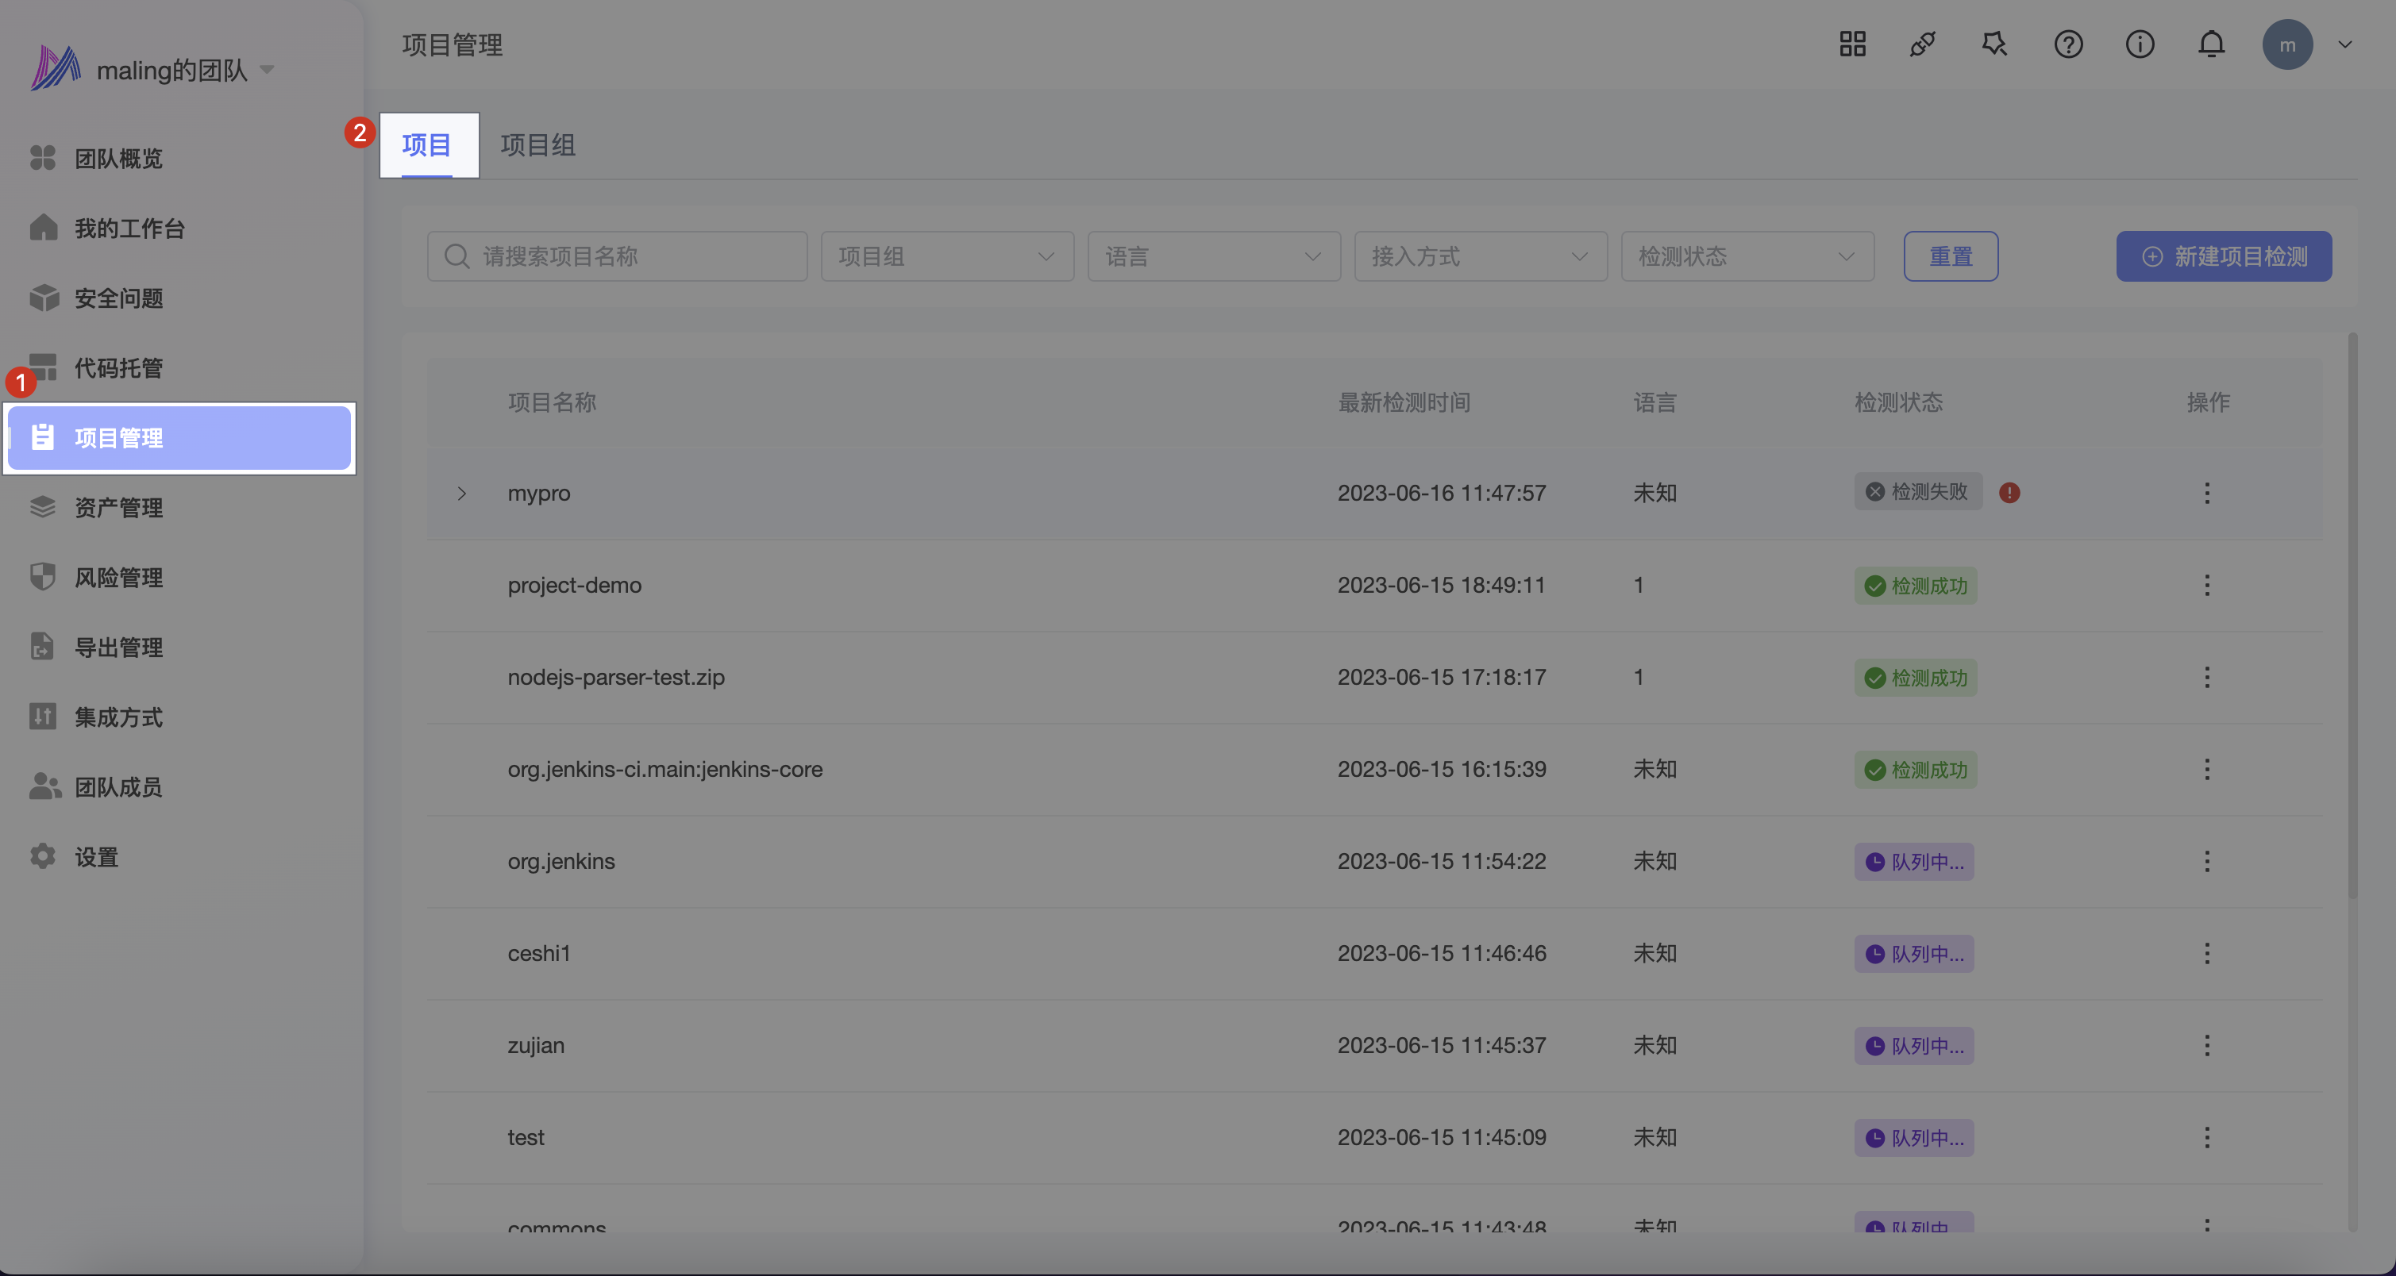Open the 项目组 filter dropdown
The width and height of the screenshot is (2396, 1276).
tap(947, 256)
